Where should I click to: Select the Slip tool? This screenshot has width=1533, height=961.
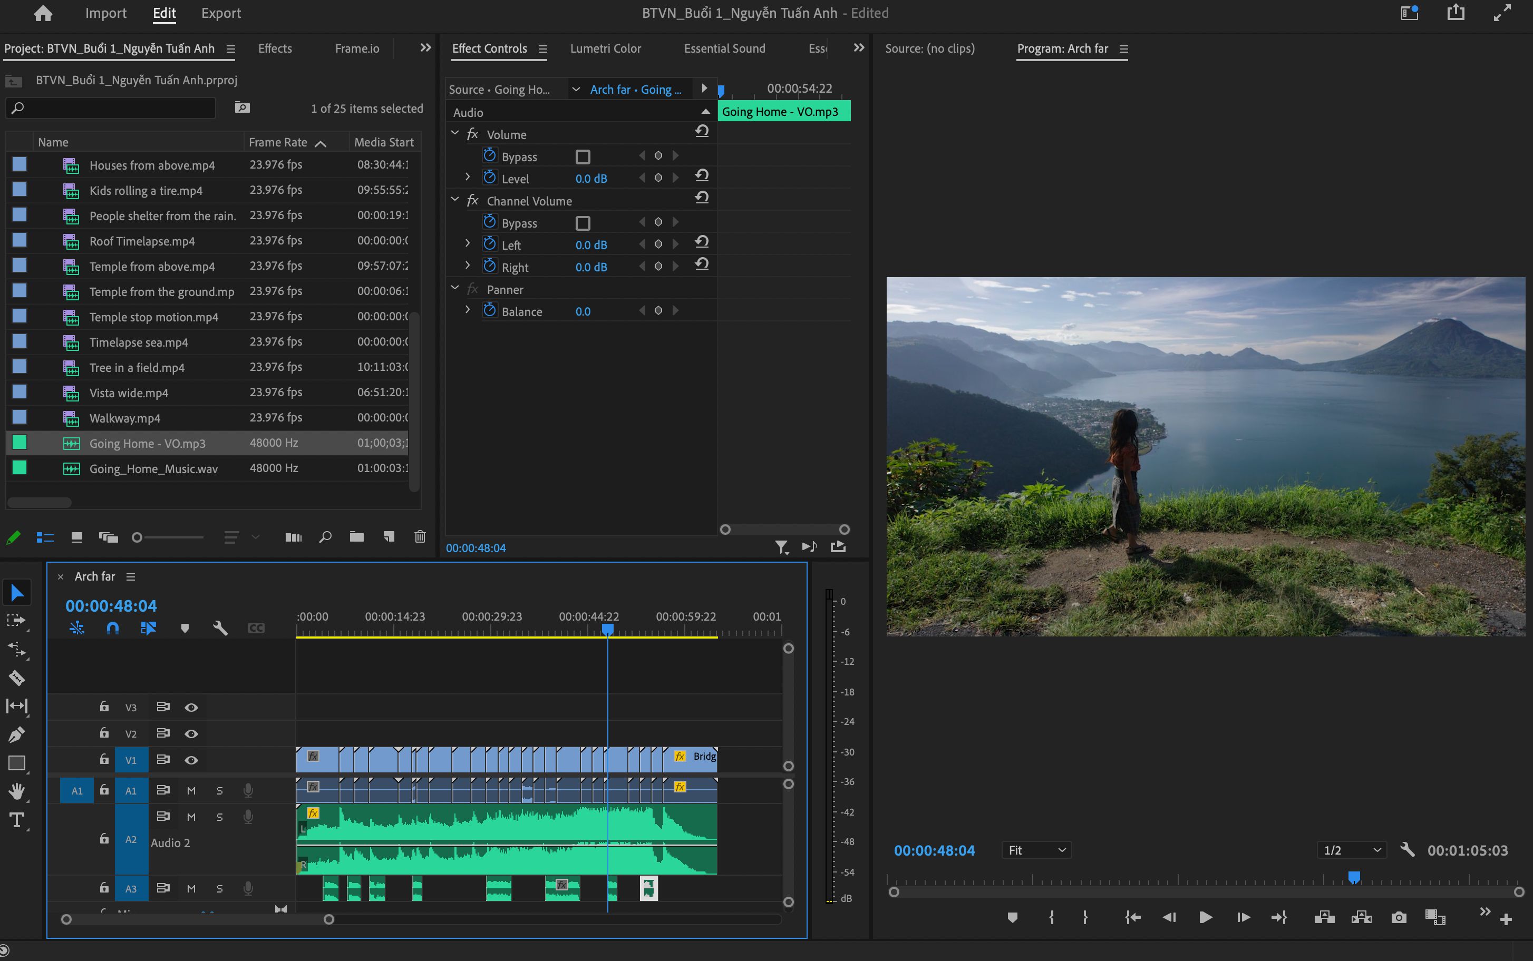[x=16, y=706]
